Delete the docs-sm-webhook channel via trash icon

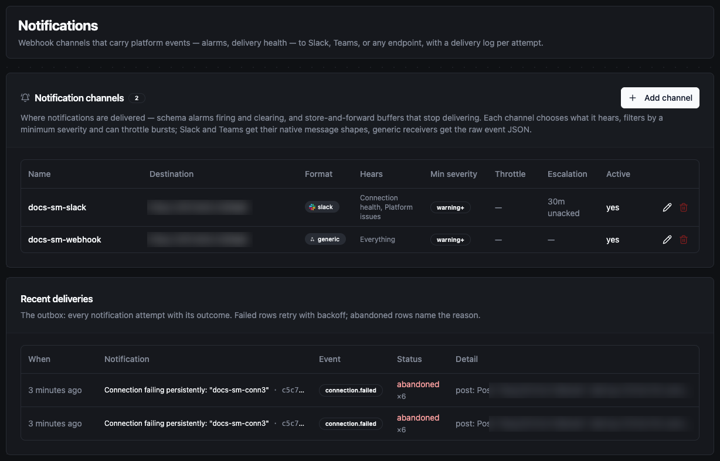pyautogui.click(x=684, y=240)
